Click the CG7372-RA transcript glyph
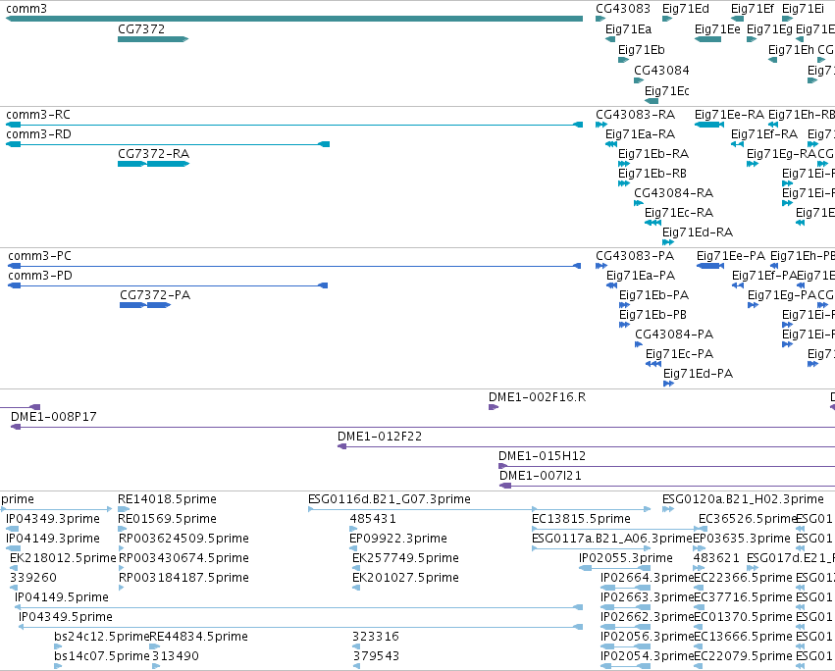The height and width of the screenshot is (671, 835). (x=153, y=164)
